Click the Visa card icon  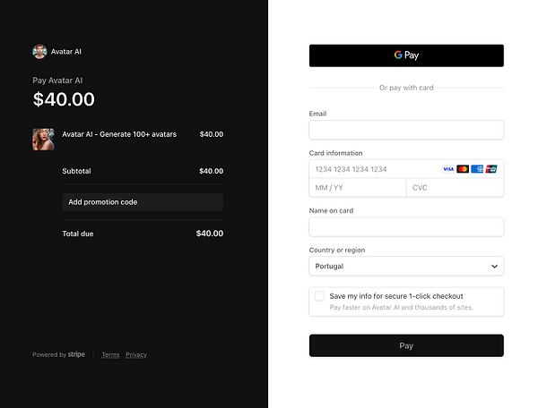(x=448, y=169)
